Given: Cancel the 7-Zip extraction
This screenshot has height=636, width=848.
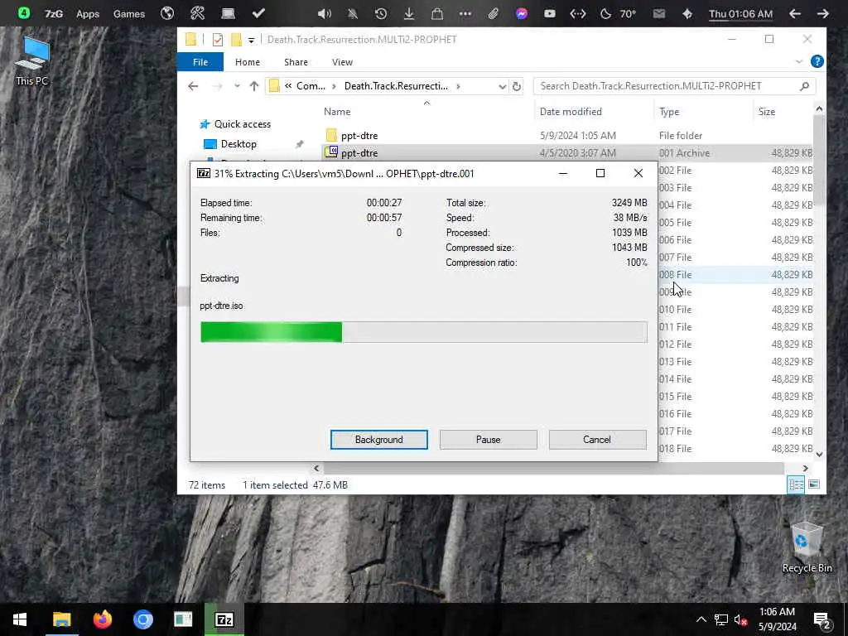Looking at the screenshot, I should (x=597, y=439).
